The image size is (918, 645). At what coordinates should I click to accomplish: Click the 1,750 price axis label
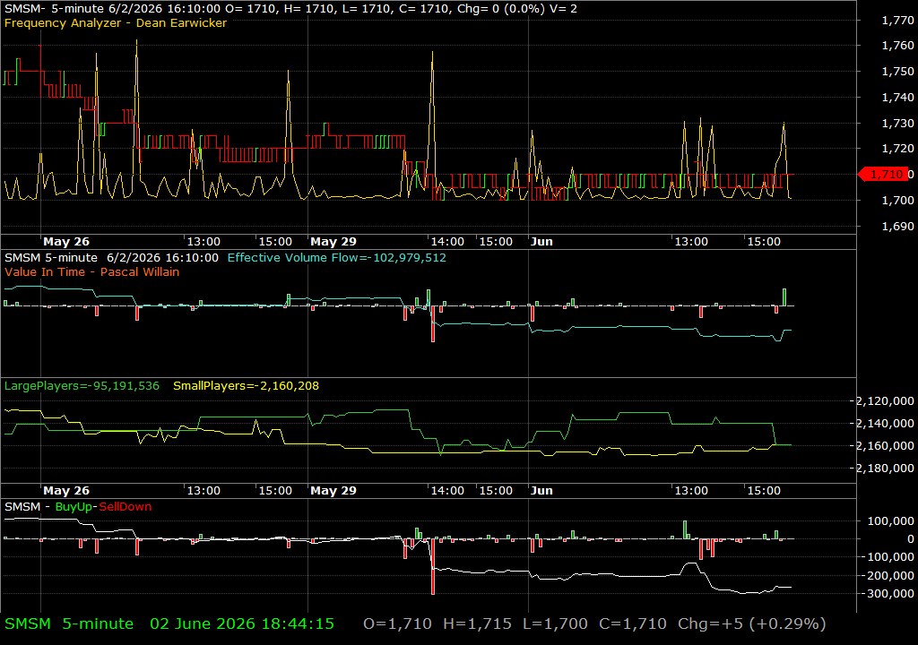pos(897,71)
